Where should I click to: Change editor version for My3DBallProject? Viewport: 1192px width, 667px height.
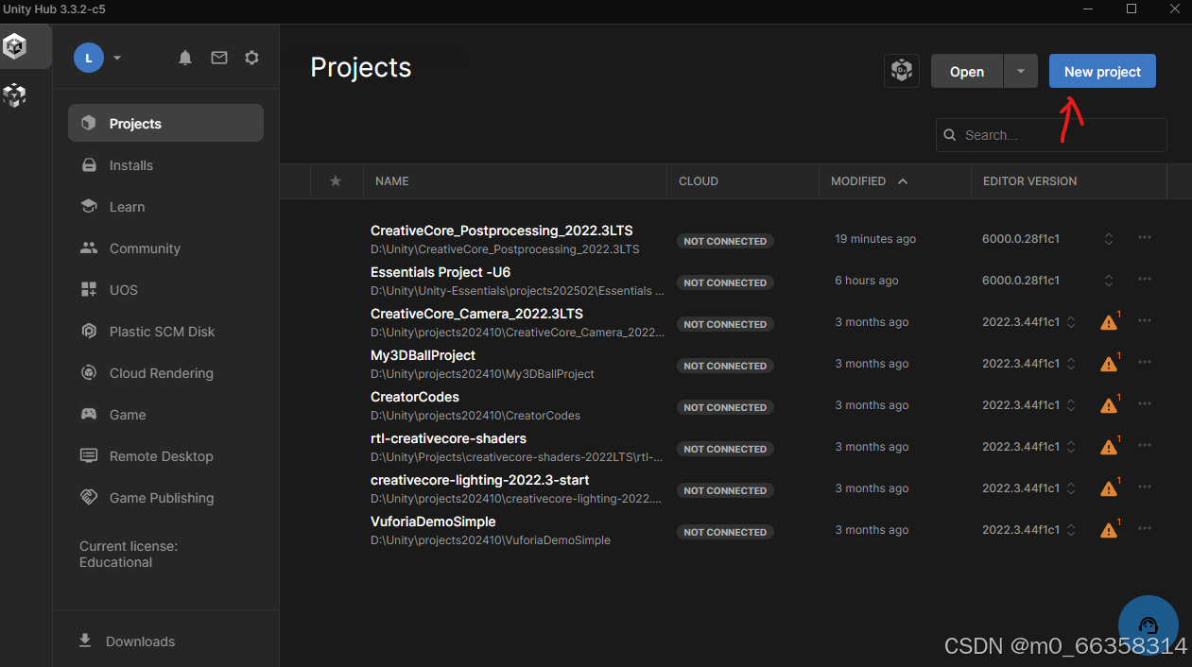[x=1071, y=364]
